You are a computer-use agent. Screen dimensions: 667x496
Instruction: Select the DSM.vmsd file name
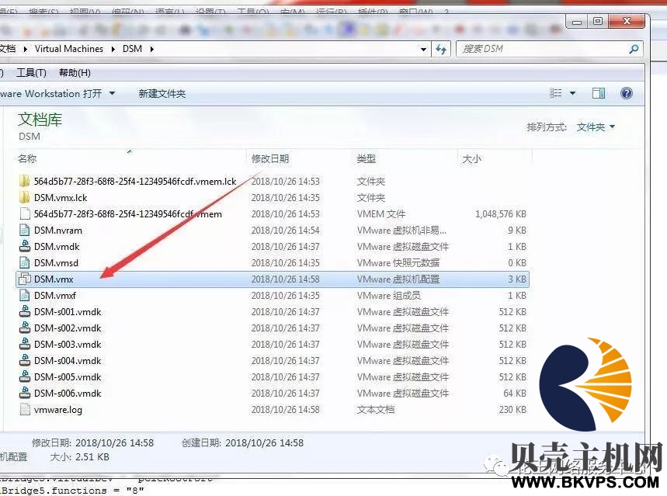pos(56,263)
